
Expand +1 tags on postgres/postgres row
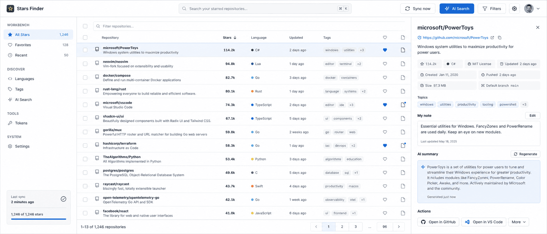click(356, 173)
